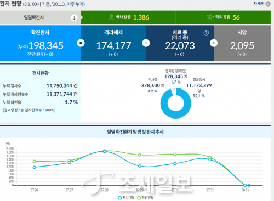Toggle the 확진(일) legend series

145,198
